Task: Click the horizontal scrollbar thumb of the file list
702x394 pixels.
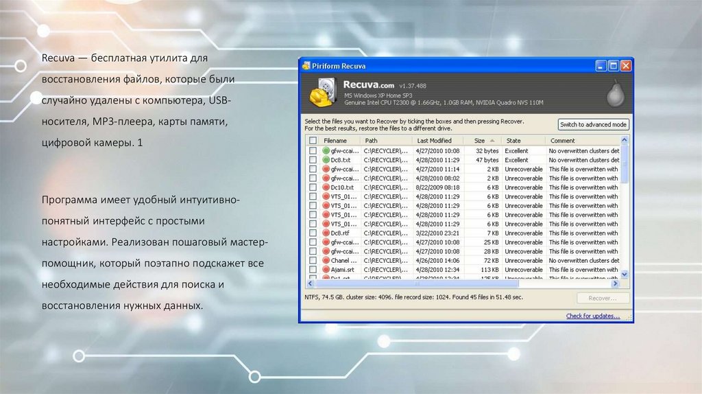Action: pyautogui.click(x=416, y=283)
